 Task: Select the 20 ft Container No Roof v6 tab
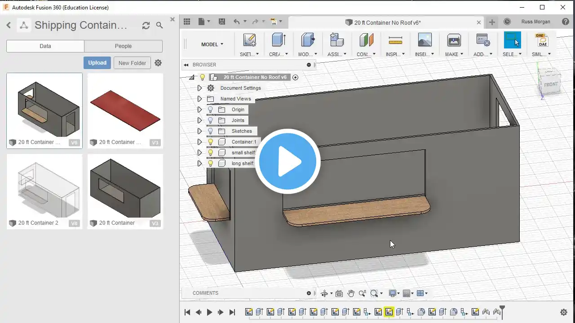(x=387, y=22)
